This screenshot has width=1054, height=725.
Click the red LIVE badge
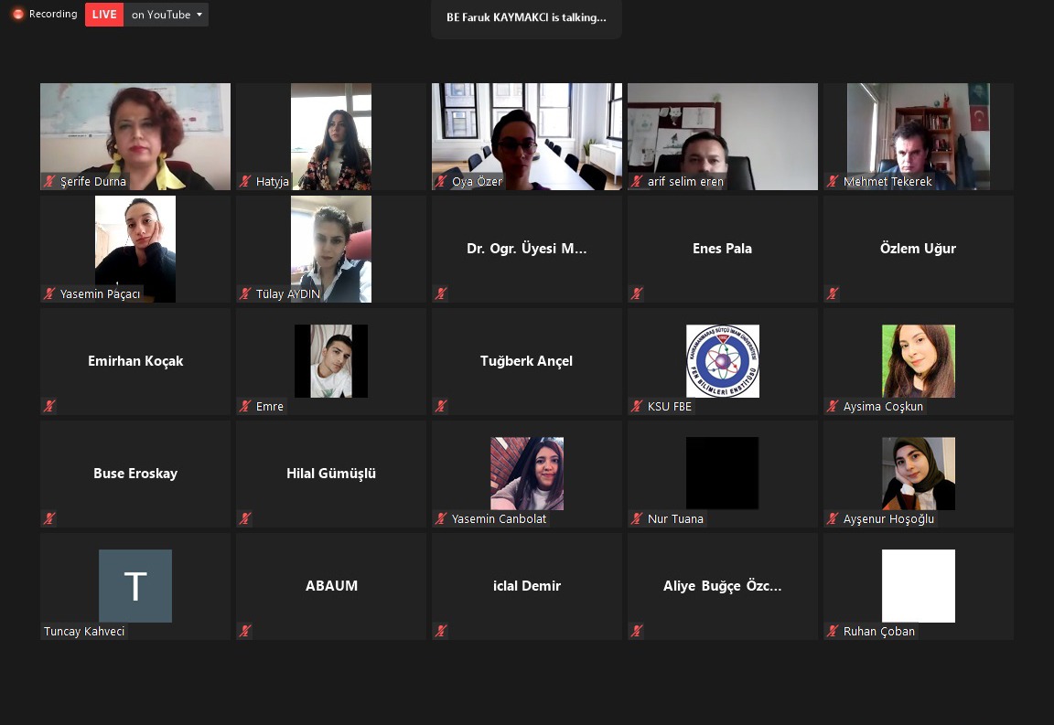(x=104, y=15)
